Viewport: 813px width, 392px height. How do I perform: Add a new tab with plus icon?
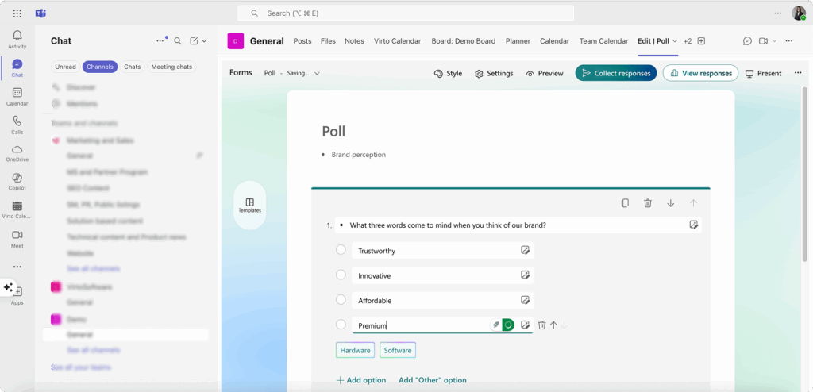point(701,41)
